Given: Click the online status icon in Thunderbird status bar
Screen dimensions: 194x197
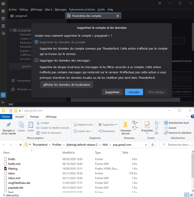Looking at the screenshot, I should [11, 104].
